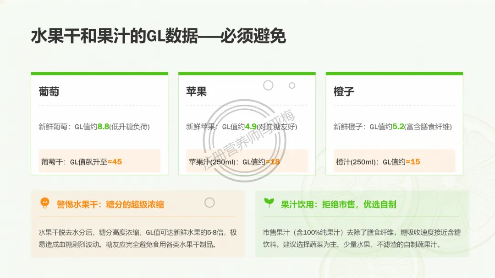Select the 橙子 card heading

tap(344, 91)
